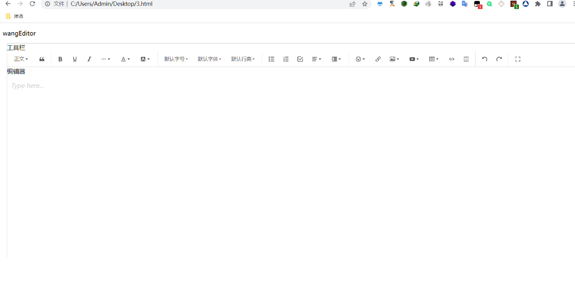575x284 pixels.
Task: Insert a horizontal divider line
Action: (x=466, y=59)
